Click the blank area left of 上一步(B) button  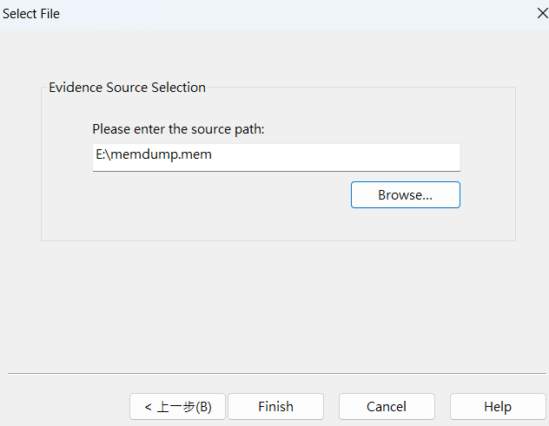tap(65, 406)
